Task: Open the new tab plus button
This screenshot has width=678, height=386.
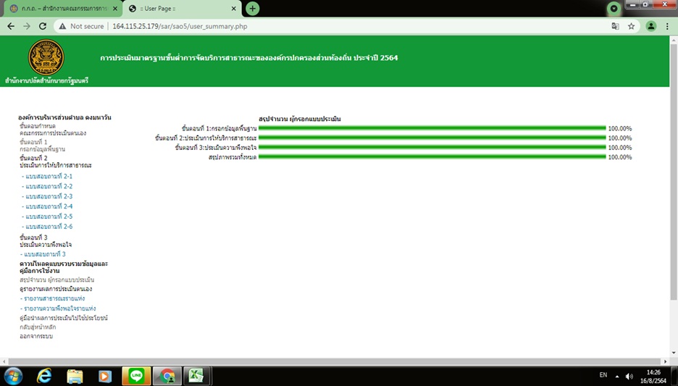Action: click(252, 8)
